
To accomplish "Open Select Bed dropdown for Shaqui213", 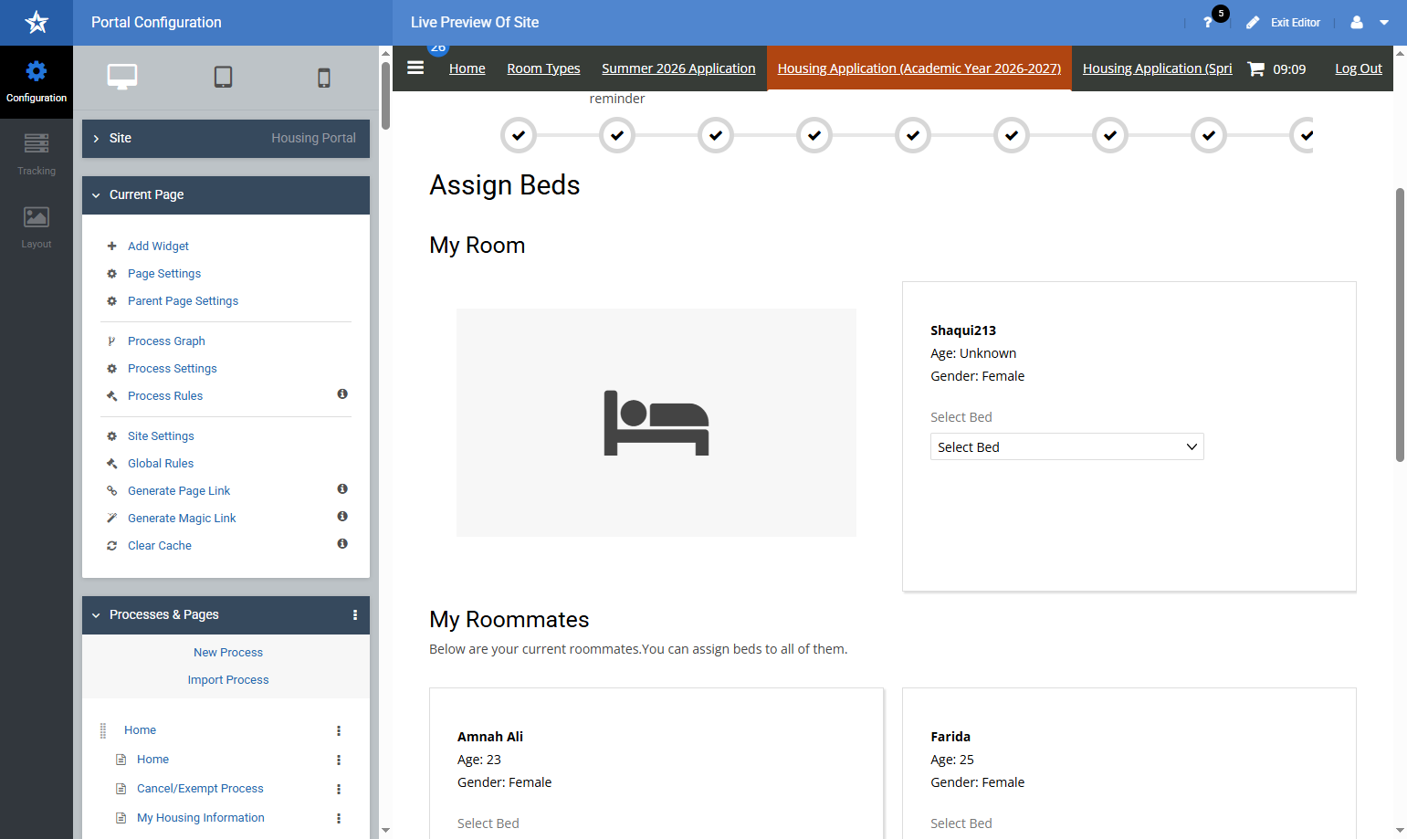I will [x=1066, y=446].
